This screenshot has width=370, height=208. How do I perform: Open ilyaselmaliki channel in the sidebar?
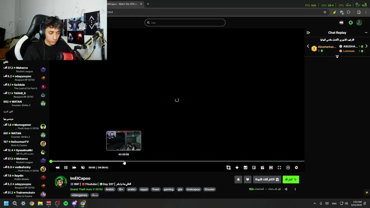pyautogui.click(x=25, y=152)
